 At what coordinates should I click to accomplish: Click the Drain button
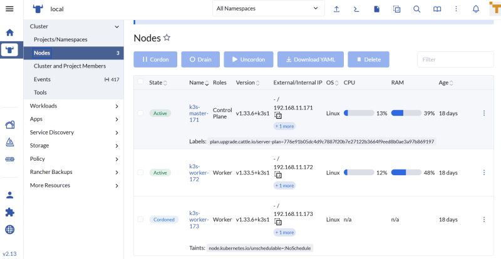(200, 59)
